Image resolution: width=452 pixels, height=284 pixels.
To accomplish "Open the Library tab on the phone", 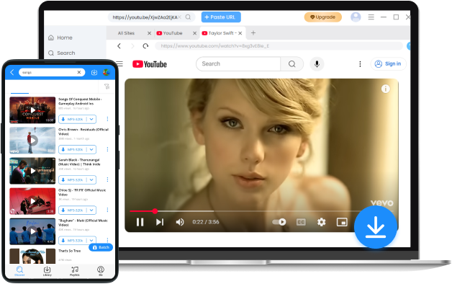I will [x=47, y=271].
